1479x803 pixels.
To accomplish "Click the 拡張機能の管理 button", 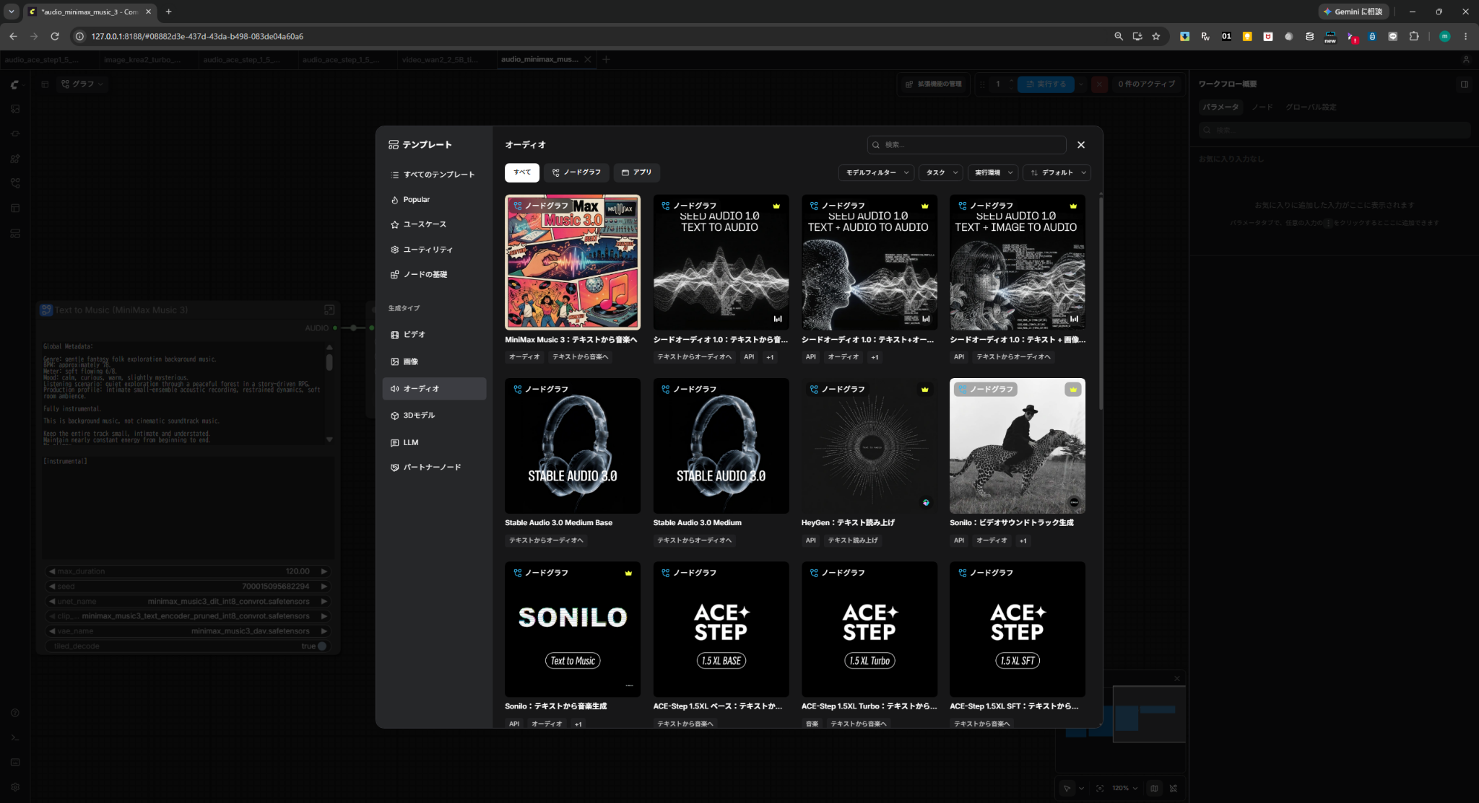I will point(933,84).
